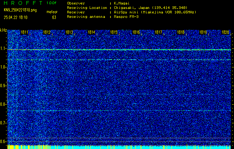Click the 0.8 frequency axis label
Screen dimensions: 234x149
pyautogui.click(x=3, y=104)
